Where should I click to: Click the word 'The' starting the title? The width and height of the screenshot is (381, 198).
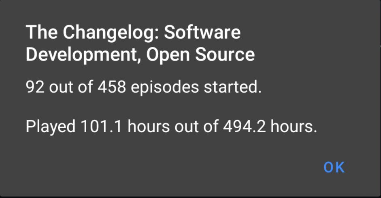point(42,32)
